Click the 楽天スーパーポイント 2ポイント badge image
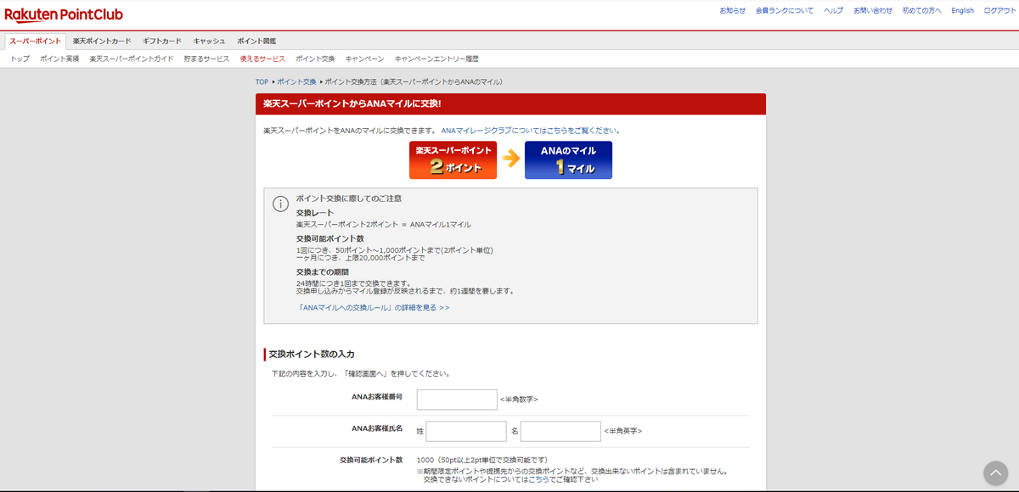This screenshot has height=492, width=1019. pos(453,159)
